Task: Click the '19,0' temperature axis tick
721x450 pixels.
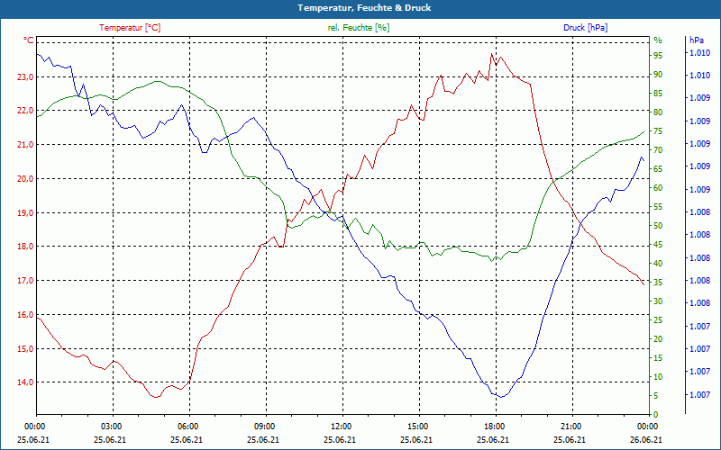Action: (25, 212)
